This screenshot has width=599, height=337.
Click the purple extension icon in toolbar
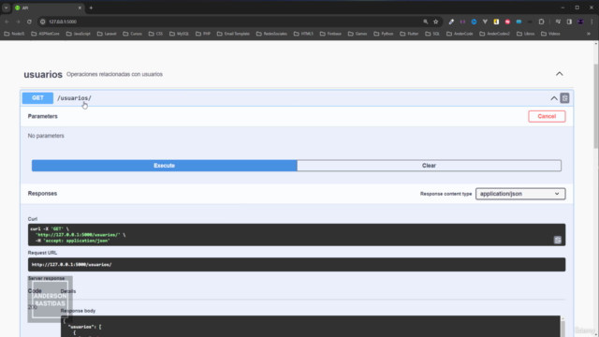pyautogui.click(x=462, y=22)
